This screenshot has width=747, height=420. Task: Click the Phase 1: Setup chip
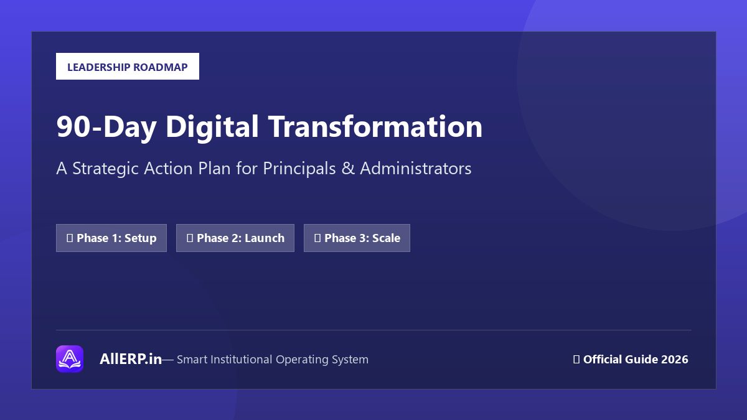(111, 238)
